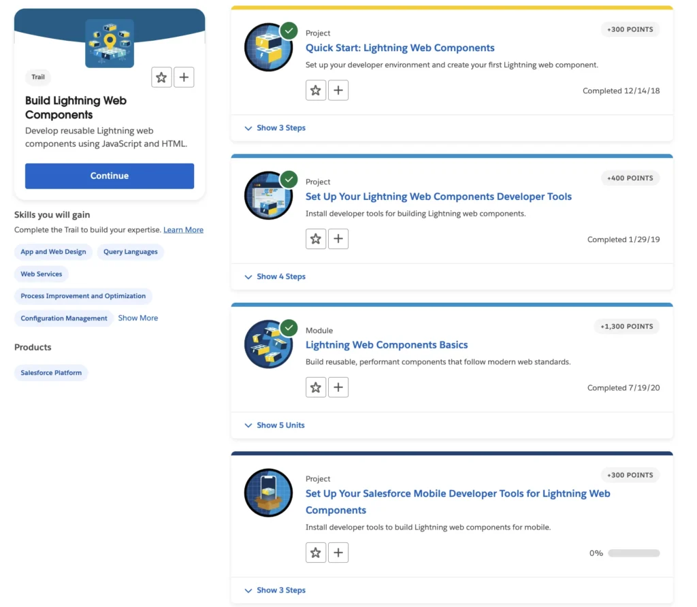This screenshot has height=607, width=697.
Task: Click star icon for Salesforce Mobile Developer Tools
Action: 316,553
